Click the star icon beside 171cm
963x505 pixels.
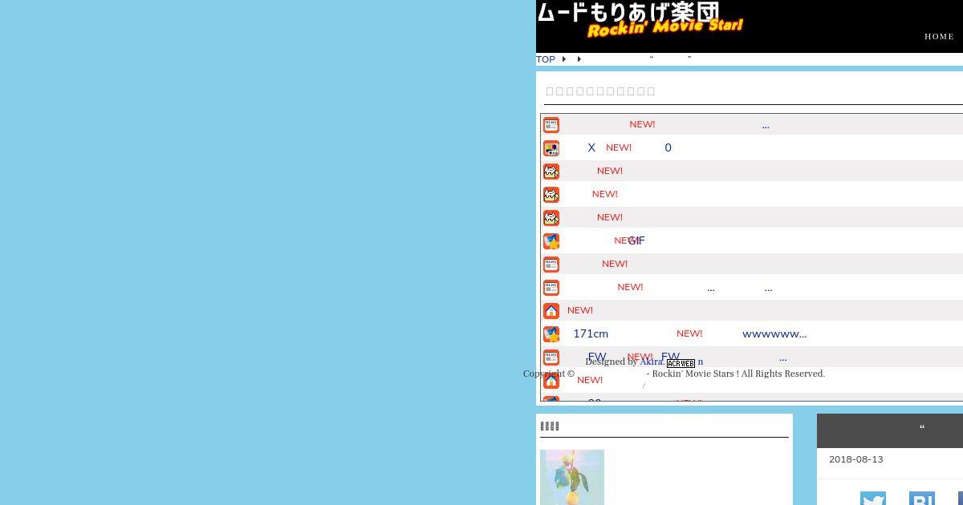pyautogui.click(x=551, y=334)
